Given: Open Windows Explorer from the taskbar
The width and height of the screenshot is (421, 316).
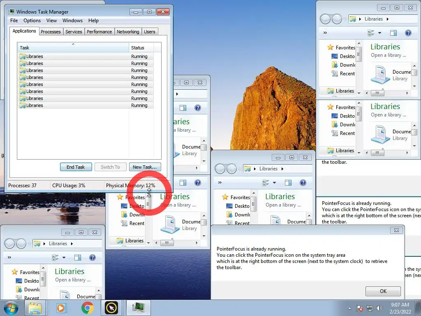Looking at the screenshot, I should point(35,308).
